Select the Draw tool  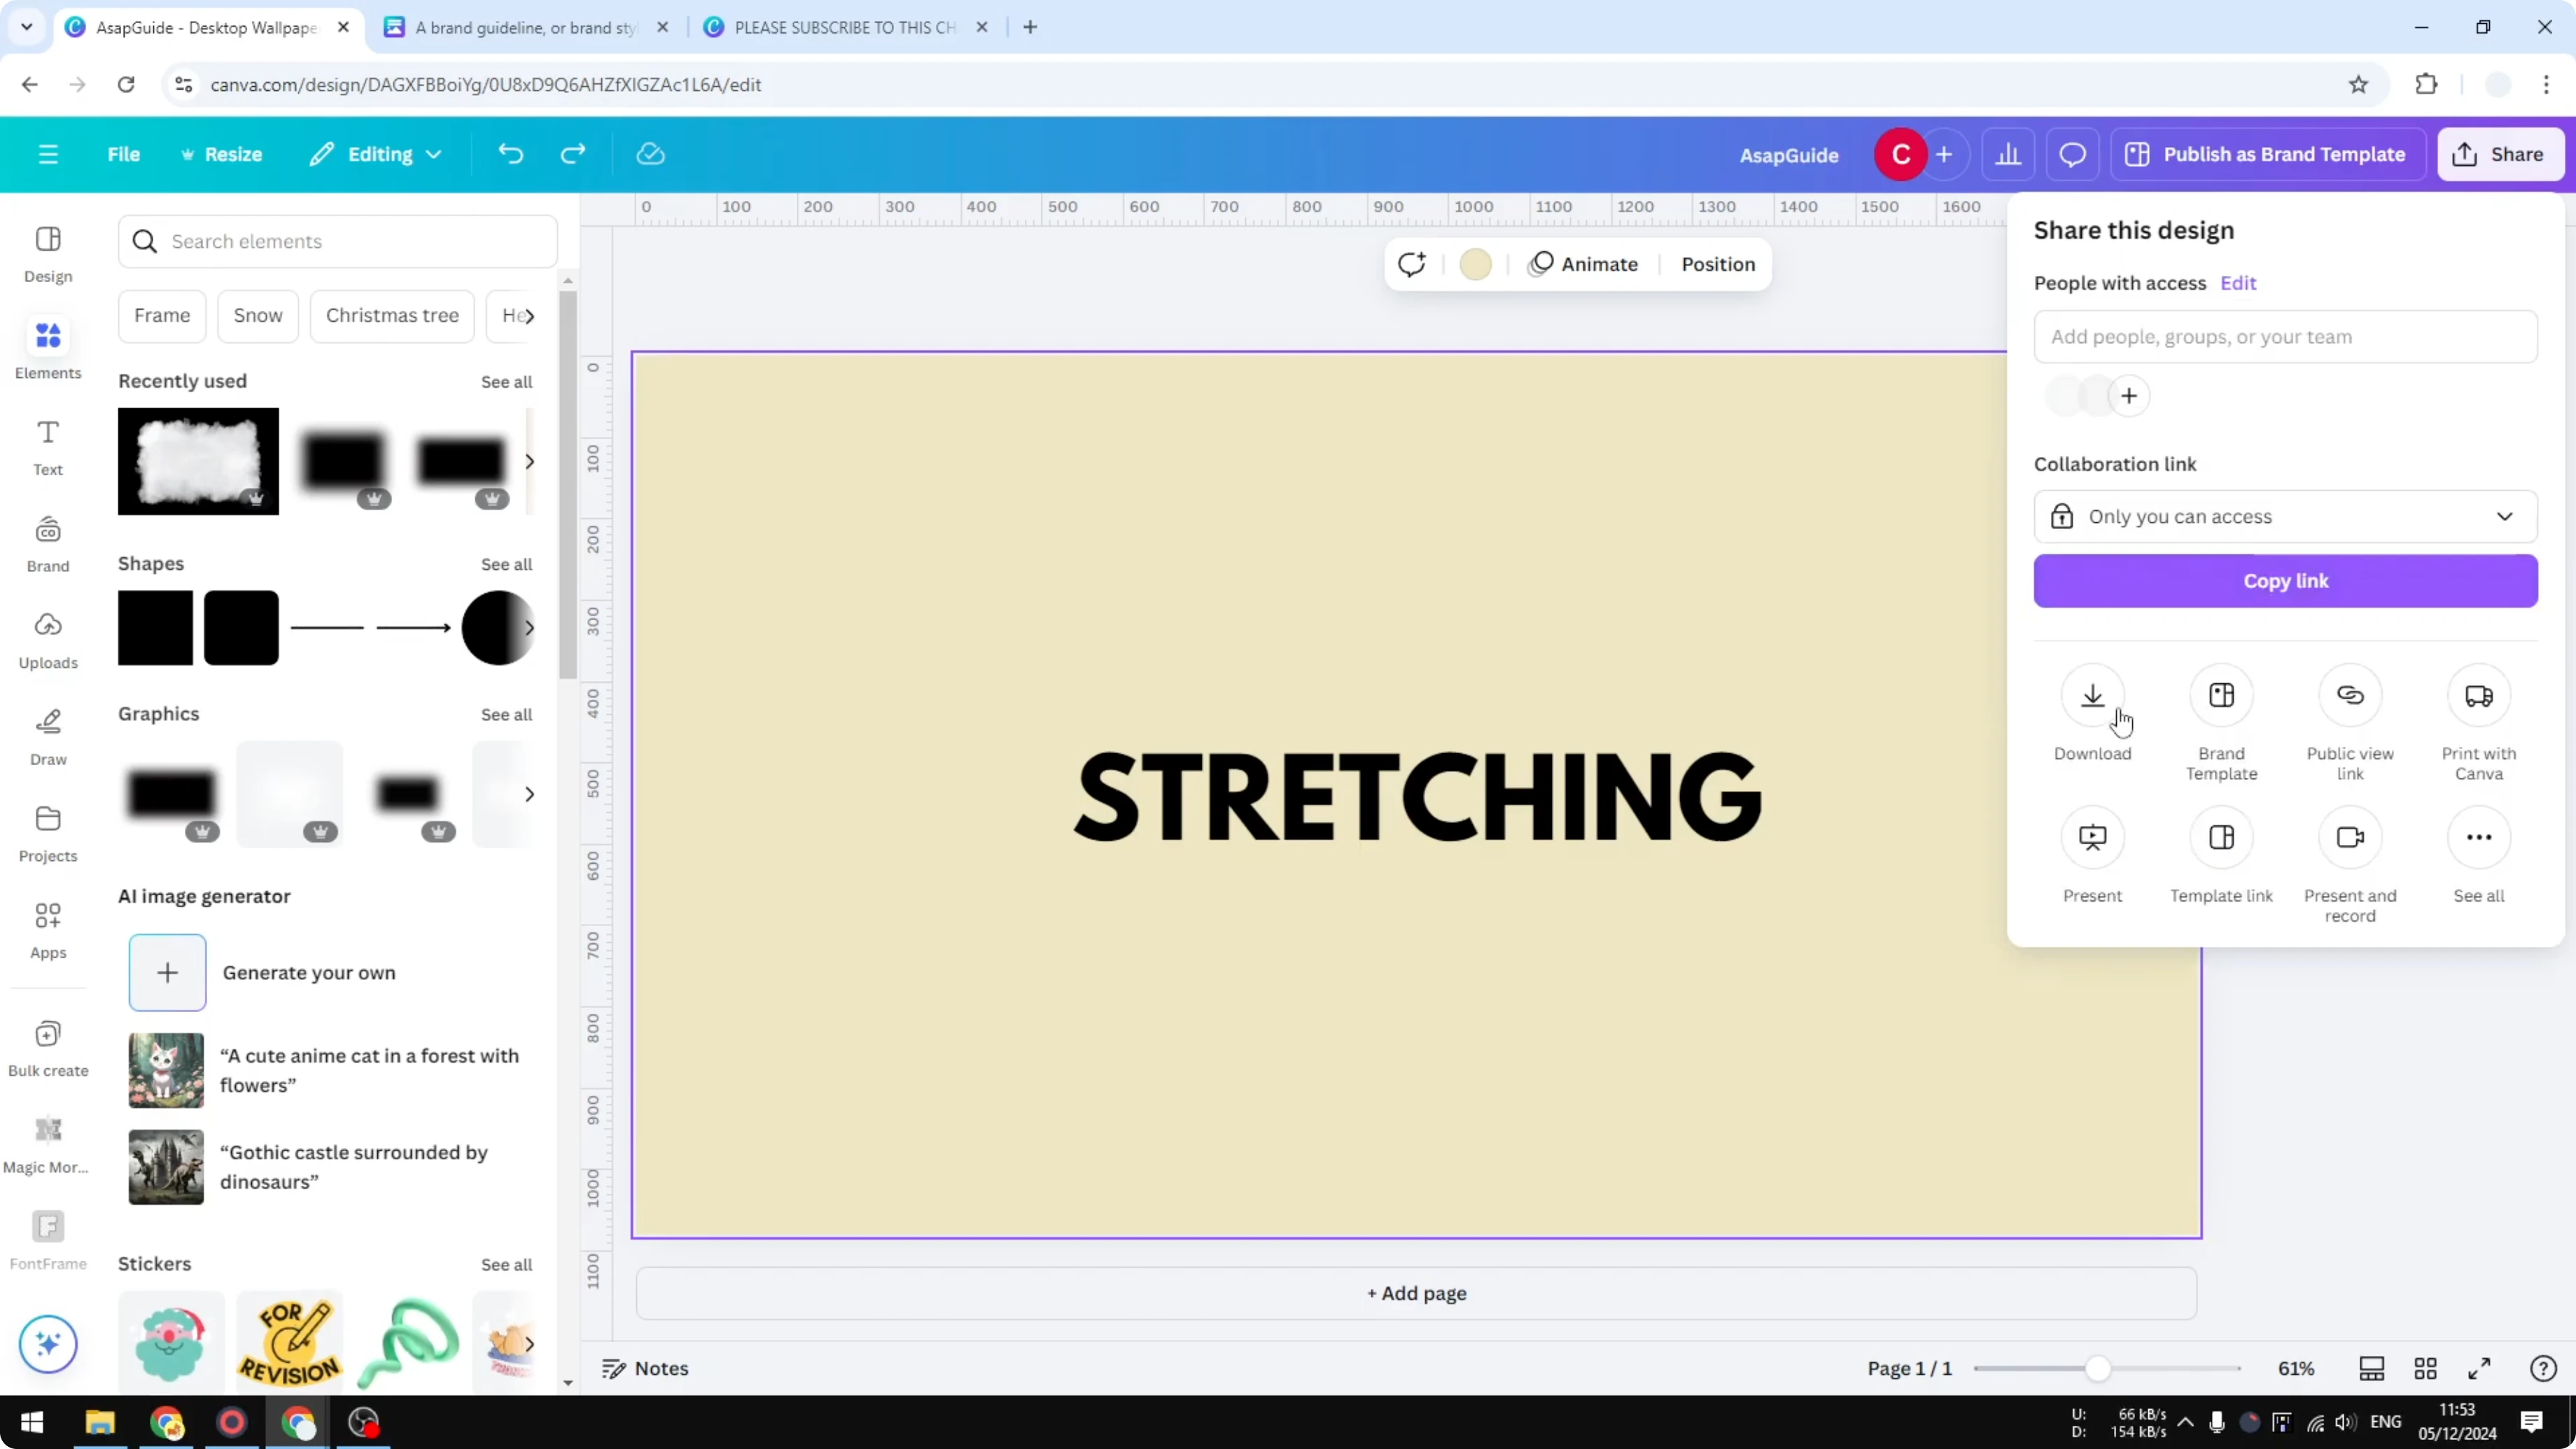48,737
